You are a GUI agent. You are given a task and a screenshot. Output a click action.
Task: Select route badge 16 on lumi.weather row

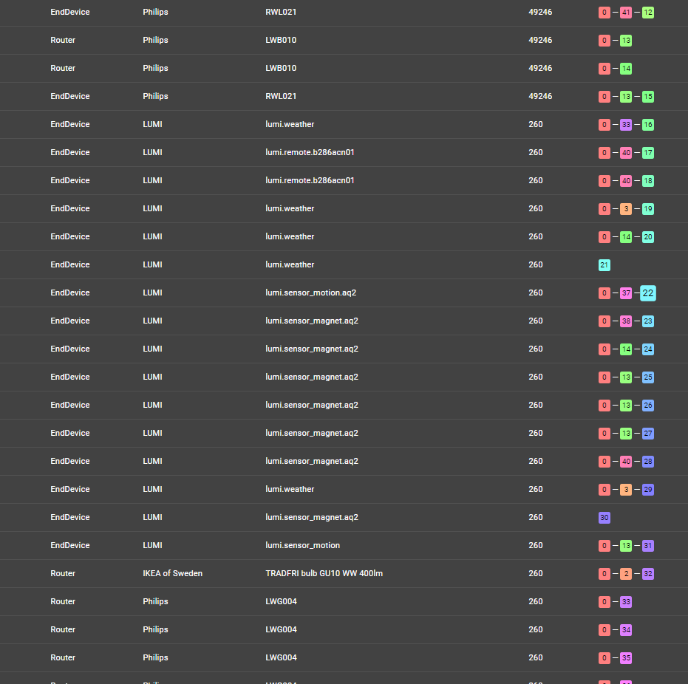click(647, 125)
